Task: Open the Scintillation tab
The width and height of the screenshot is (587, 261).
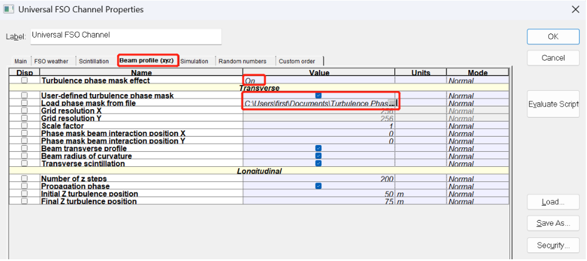Action: pyautogui.click(x=94, y=61)
